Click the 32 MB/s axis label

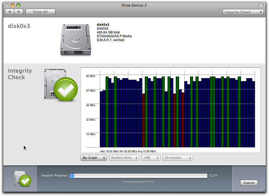point(90,120)
